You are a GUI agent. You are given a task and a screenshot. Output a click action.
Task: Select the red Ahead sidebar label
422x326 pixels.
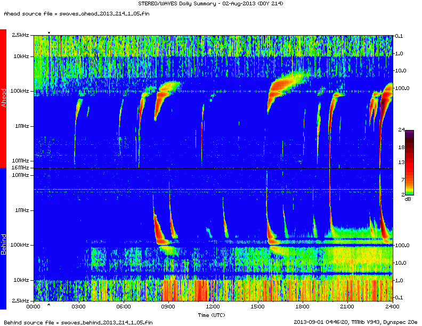click(x=3, y=99)
